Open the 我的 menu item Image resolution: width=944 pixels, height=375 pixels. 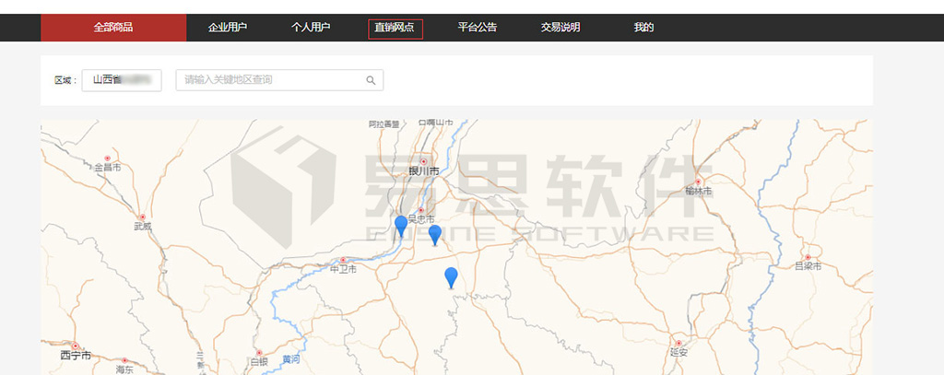pyautogui.click(x=643, y=28)
